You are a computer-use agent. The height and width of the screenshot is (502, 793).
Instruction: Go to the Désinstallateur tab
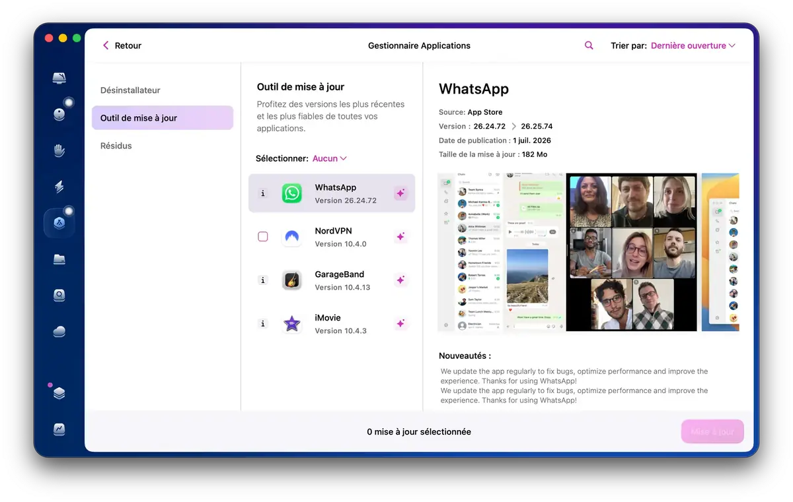click(x=130, y=90)
